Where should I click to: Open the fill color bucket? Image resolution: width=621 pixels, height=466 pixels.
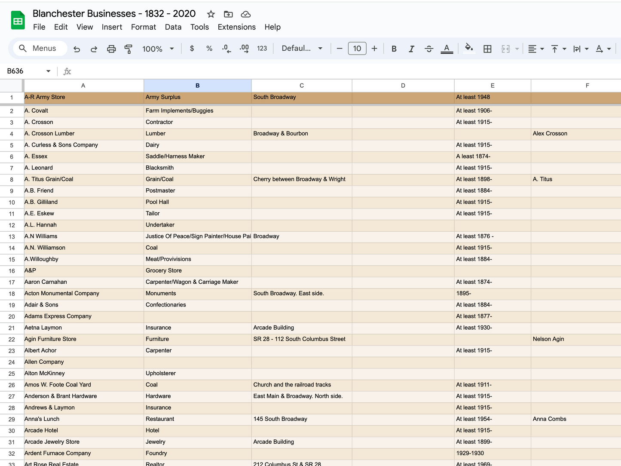(469, 48)
